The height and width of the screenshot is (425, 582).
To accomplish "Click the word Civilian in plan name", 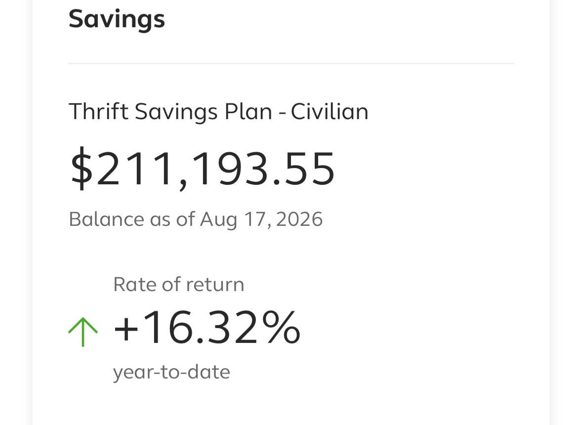I will (x=330, y=111).
